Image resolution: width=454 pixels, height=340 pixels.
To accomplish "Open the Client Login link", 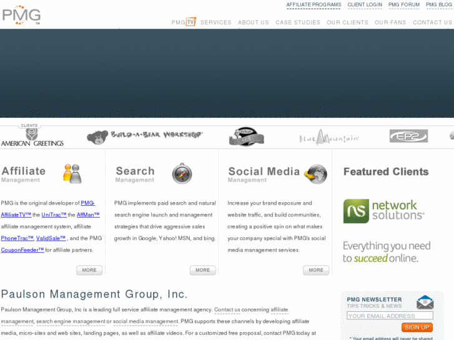I will 365,4.
